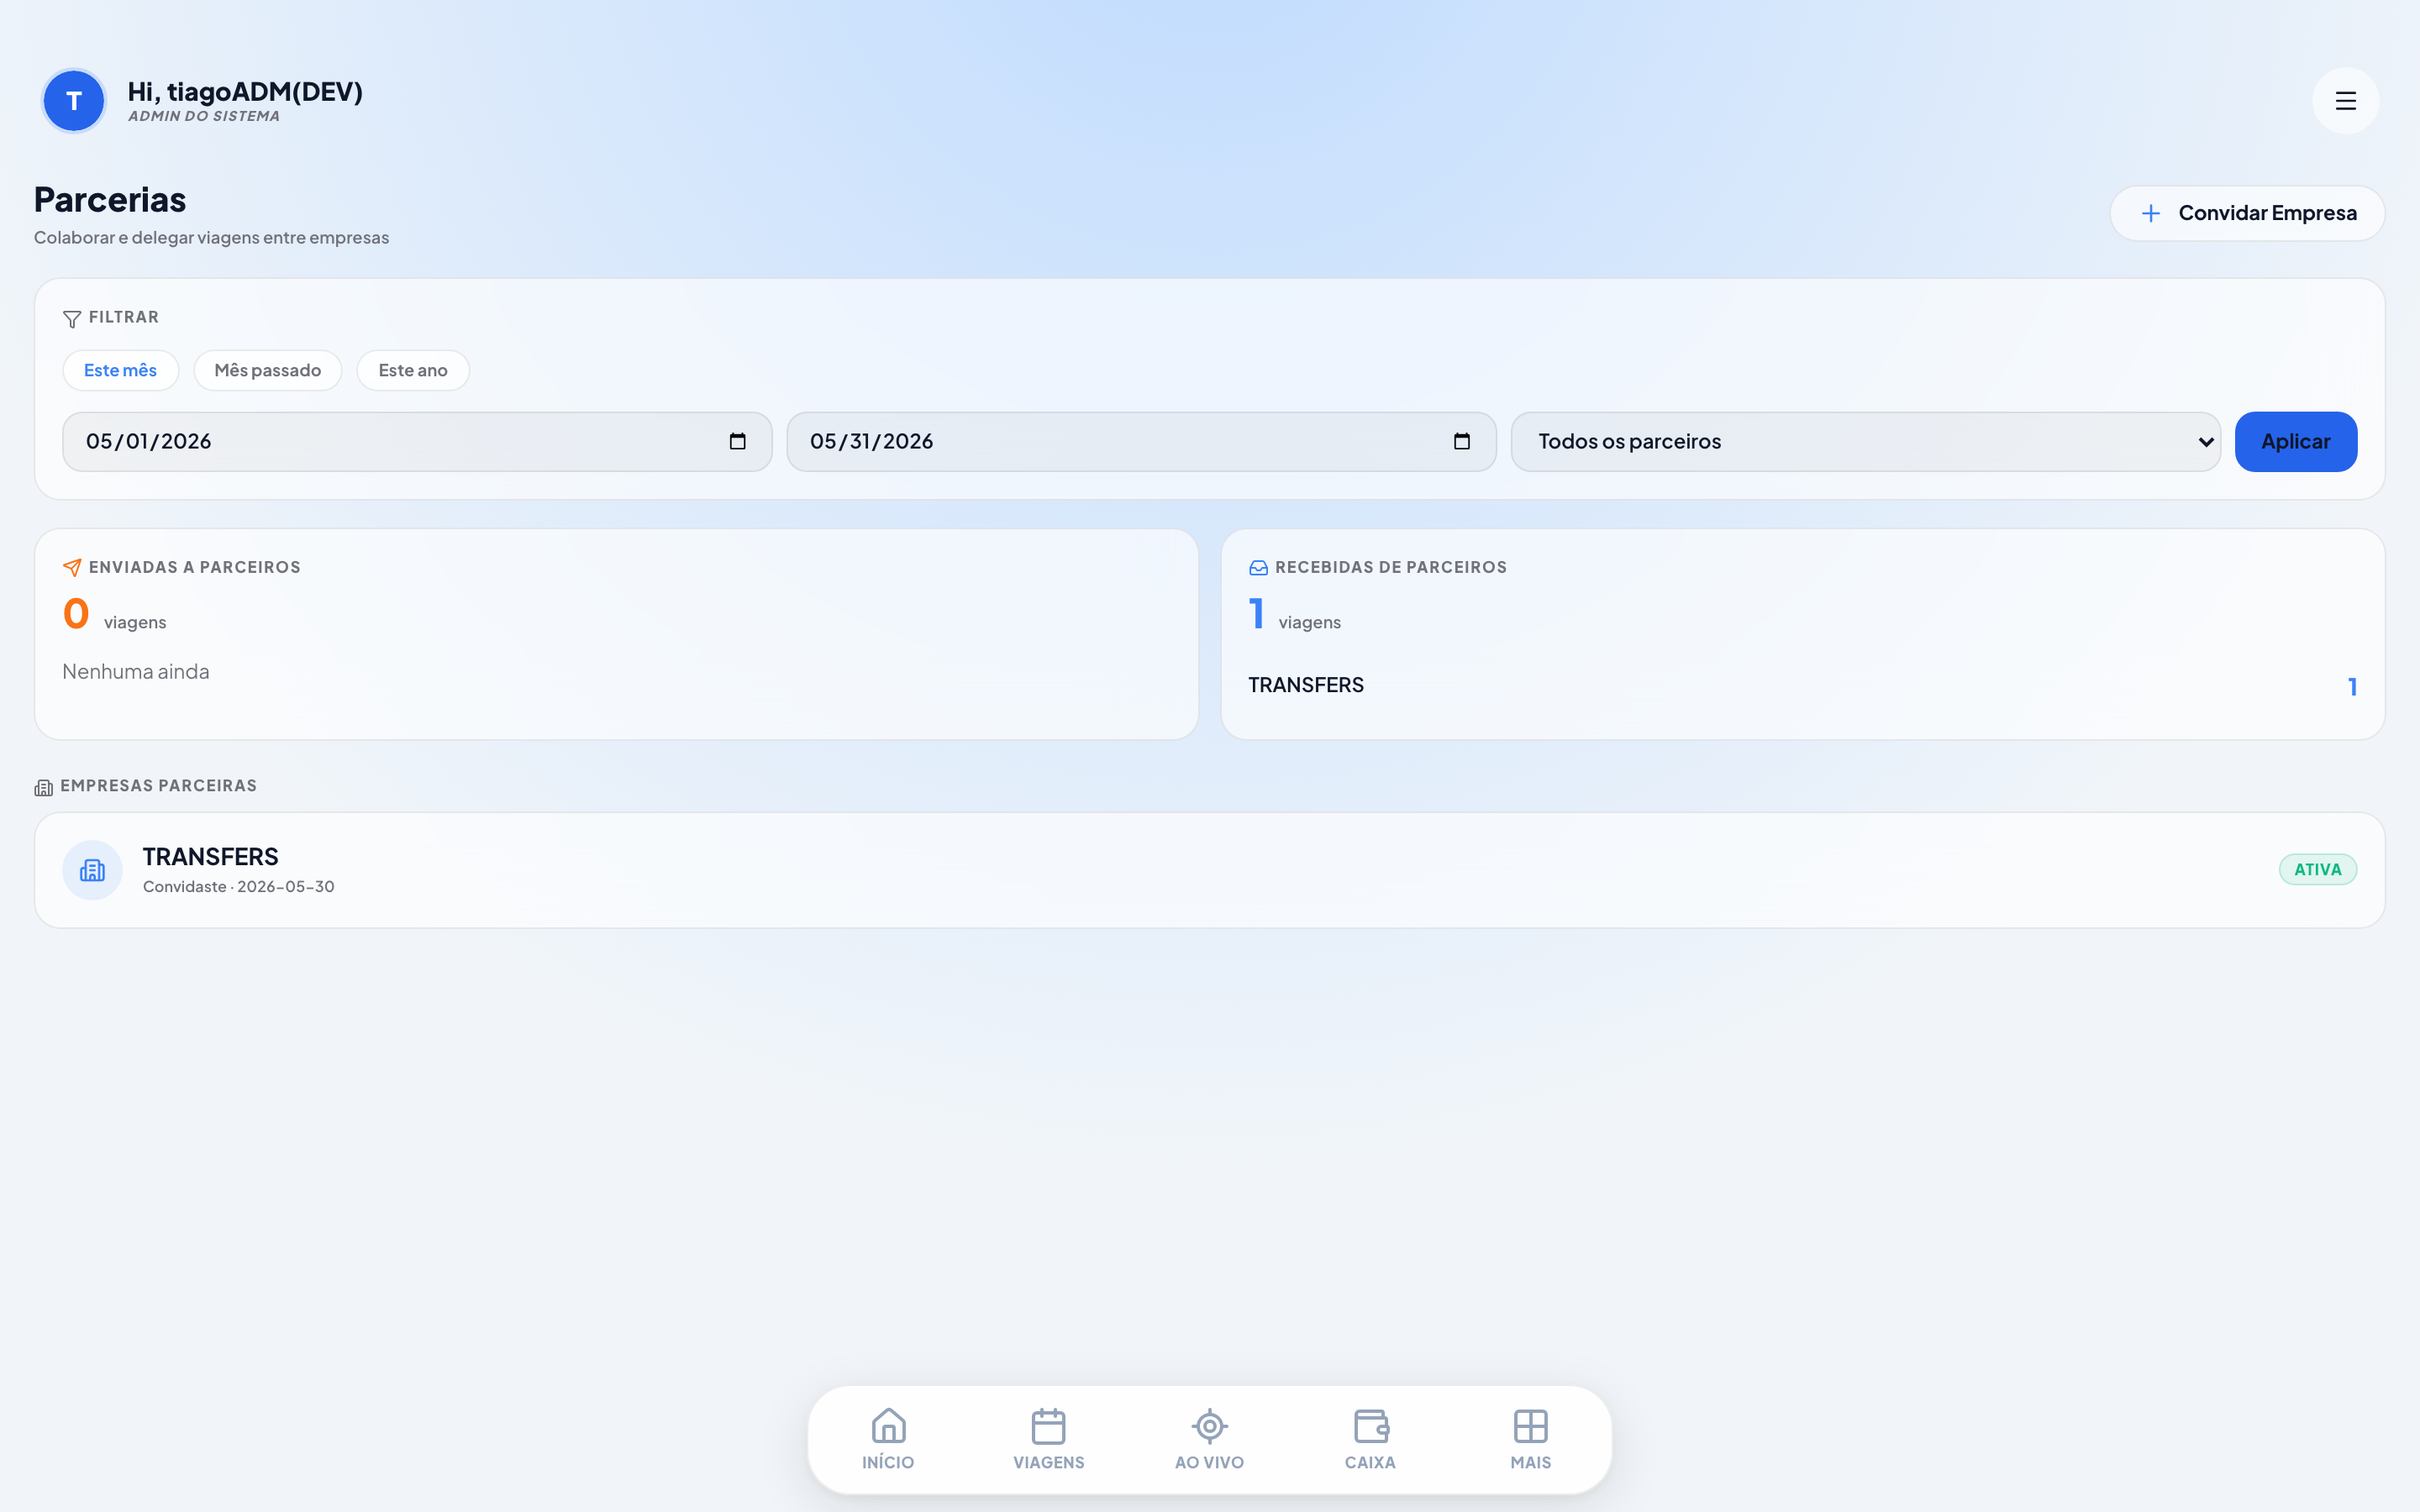Expand the Todos os parceiros dropdown
The height and width of the screenshot is (1512, 2420).
pos(1865,441)
